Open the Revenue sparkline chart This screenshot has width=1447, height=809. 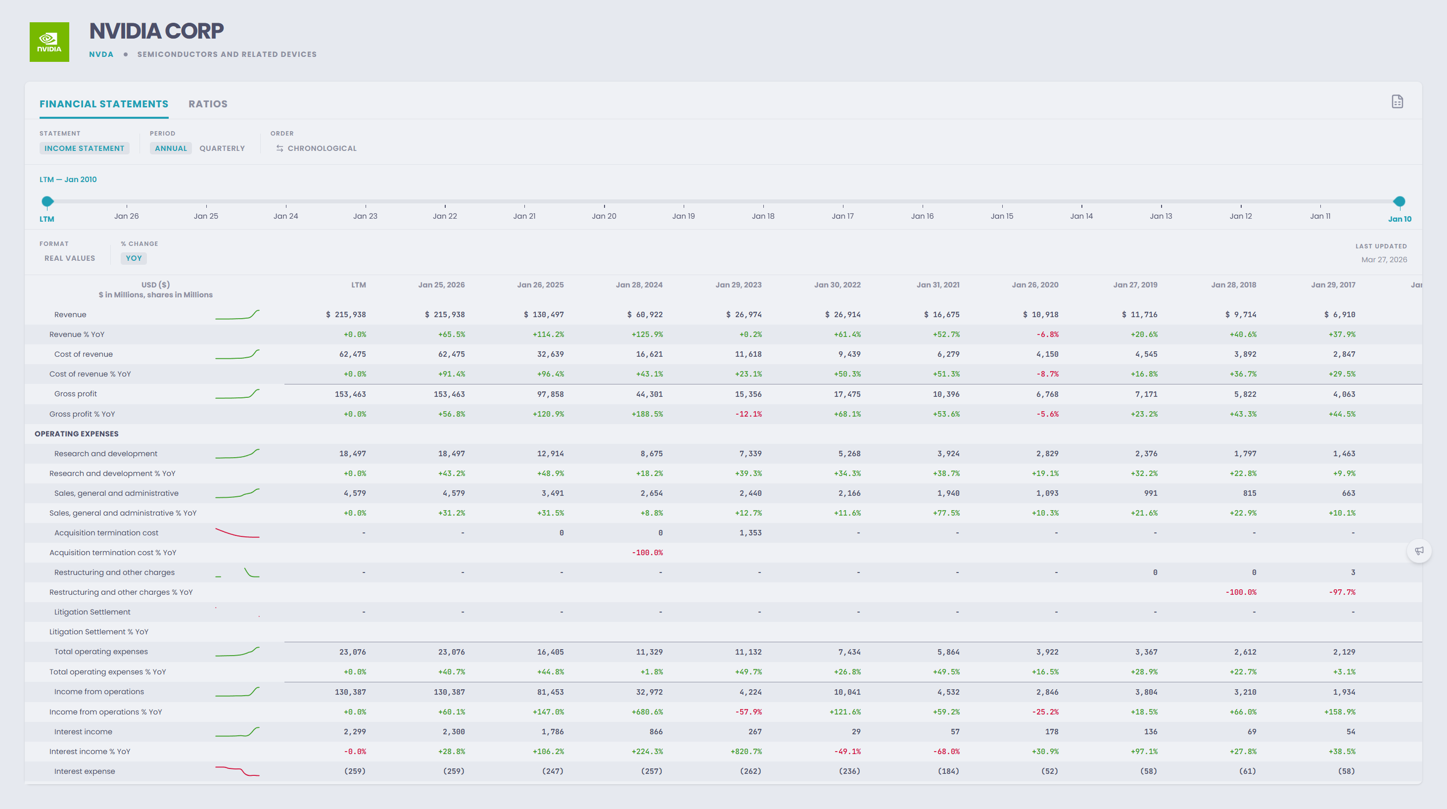pyautogui.click(x=237, y=315)
